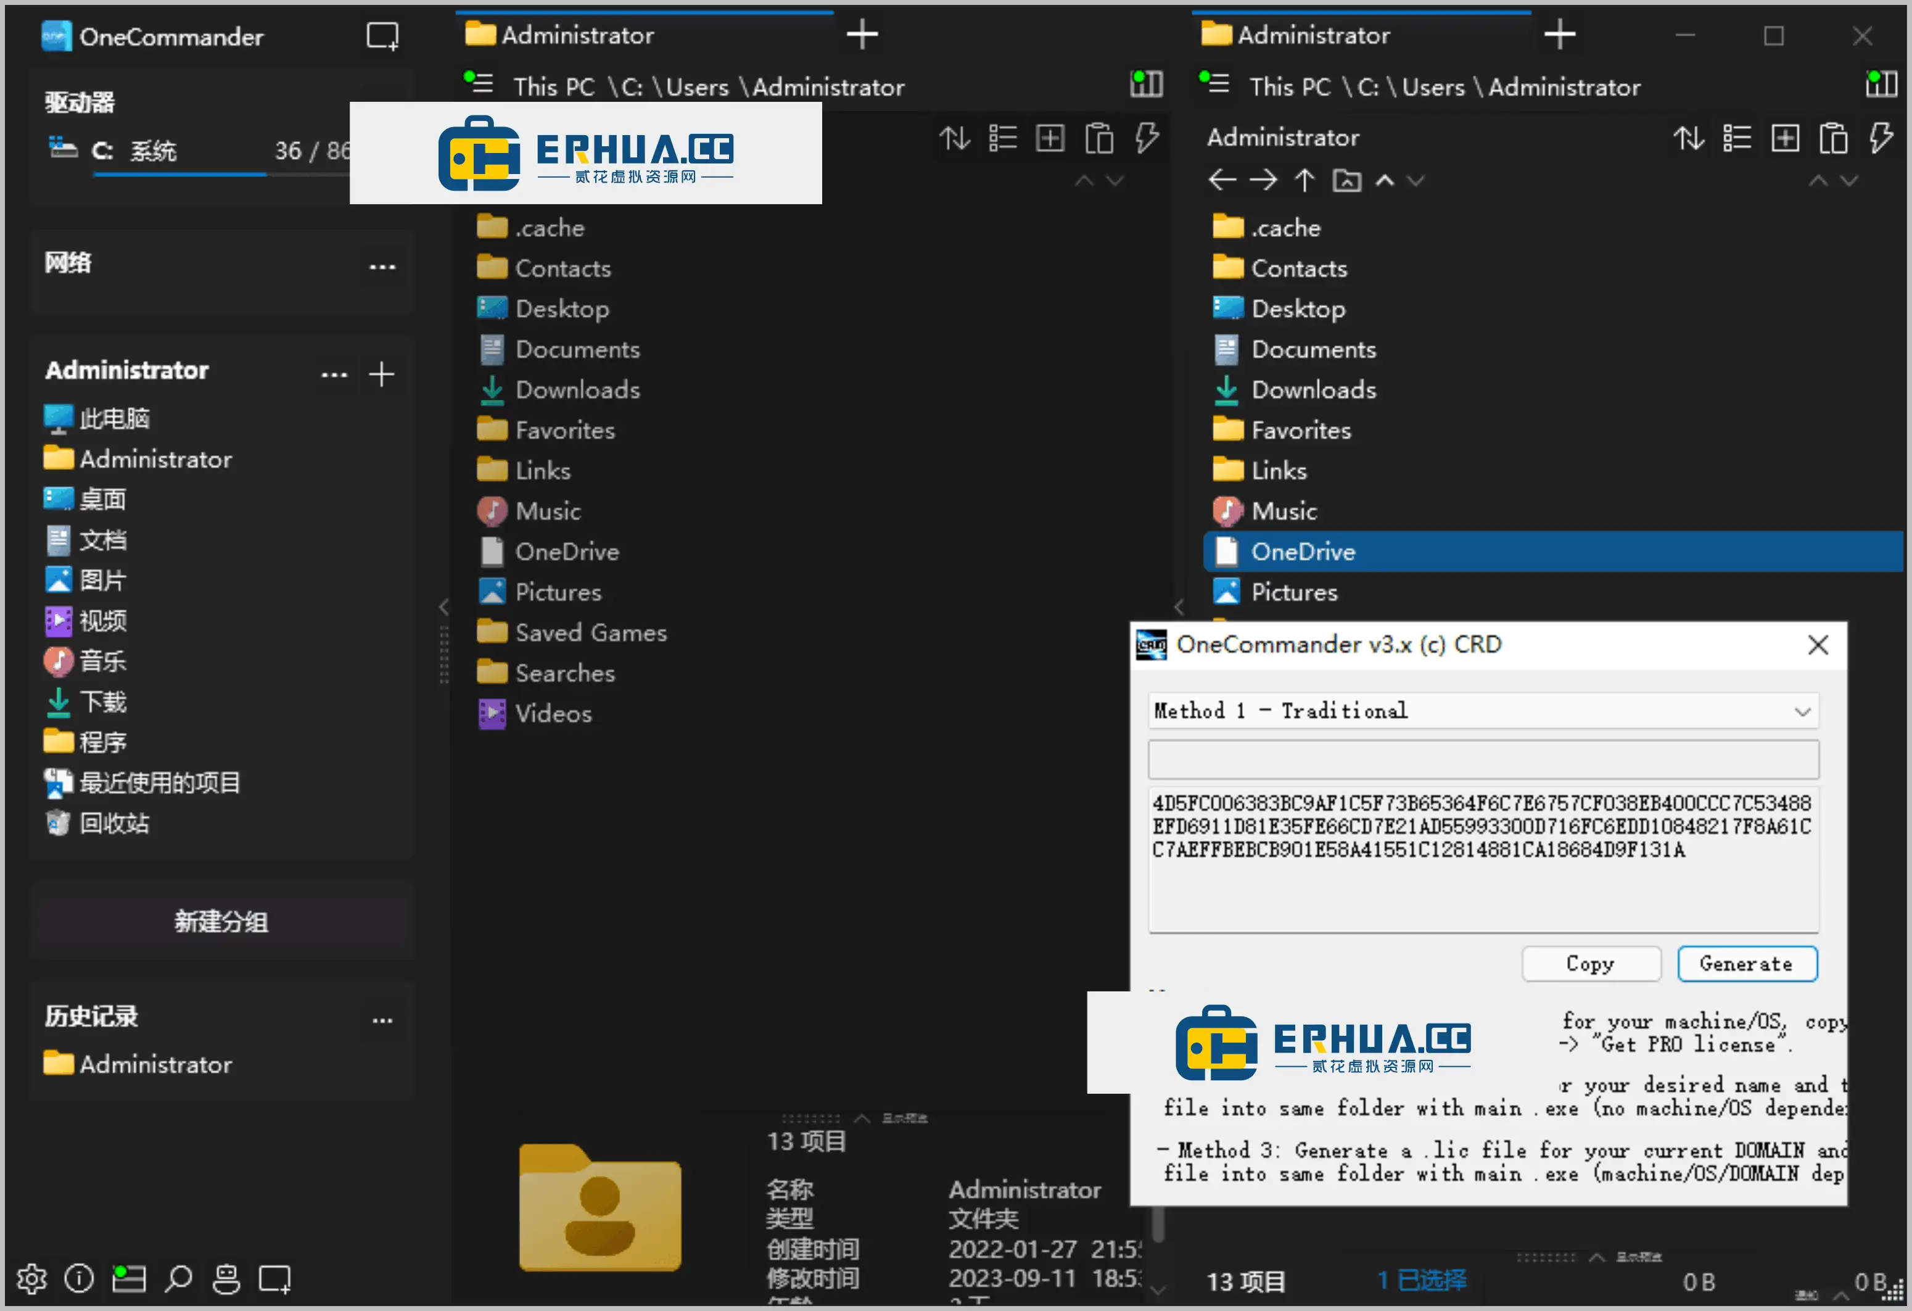Click the lightning quick actions icon in right pane
1912x1311 pixels.
[1881, 138]
